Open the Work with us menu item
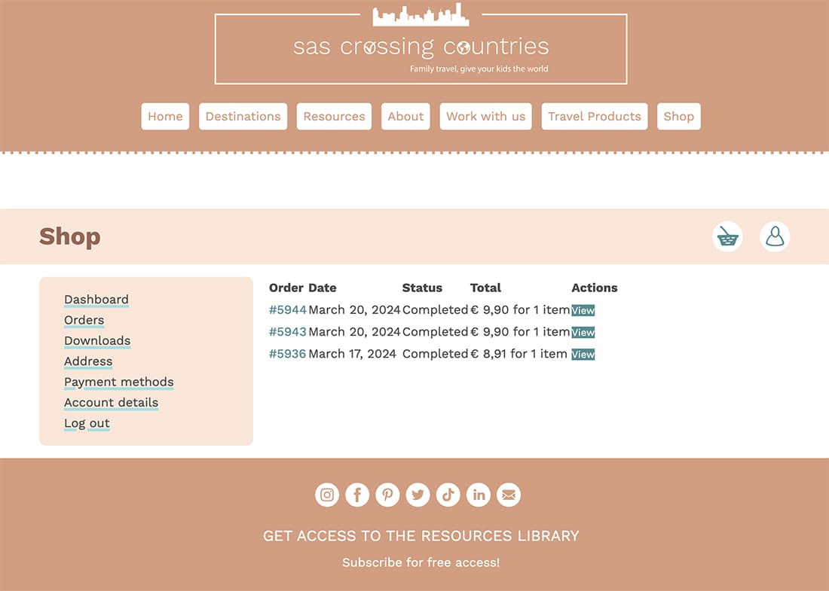 [x=486, y=116]
